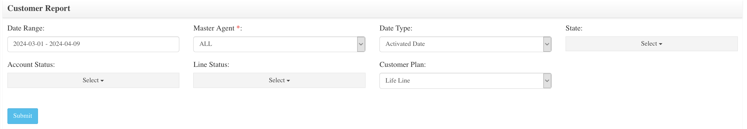Expand the Line Status Select multiselect button
This screenshot has height=129, width=747.
pos(279,80)
